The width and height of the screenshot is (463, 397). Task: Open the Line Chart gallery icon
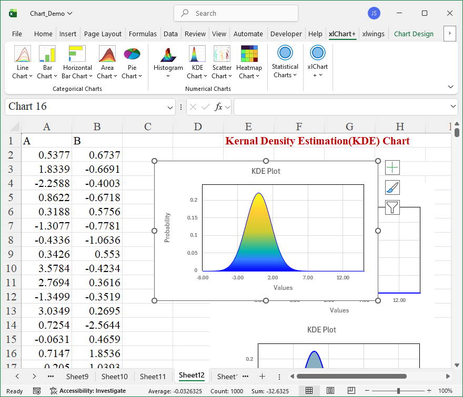(x=22, y=54)
